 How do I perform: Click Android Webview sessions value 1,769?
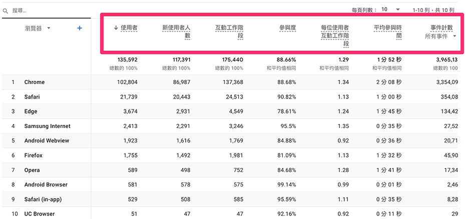[x=236, y=140]
